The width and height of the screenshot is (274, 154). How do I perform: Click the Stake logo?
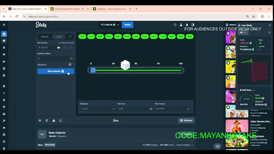[41, 25]
